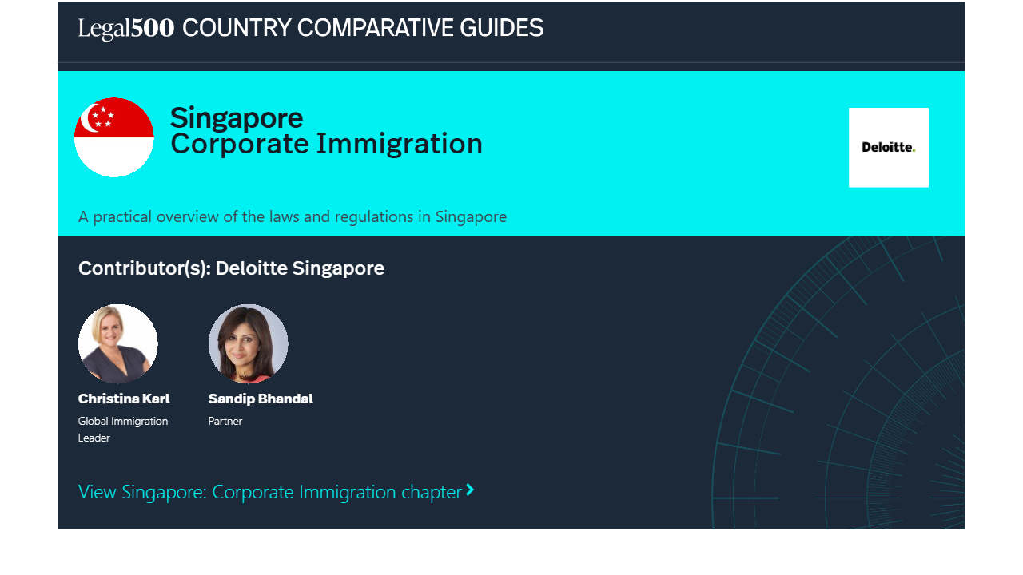Click the Global Immigration Leader job title
Viewport: 1023px width, 575px height.
(x=123, y=430)
